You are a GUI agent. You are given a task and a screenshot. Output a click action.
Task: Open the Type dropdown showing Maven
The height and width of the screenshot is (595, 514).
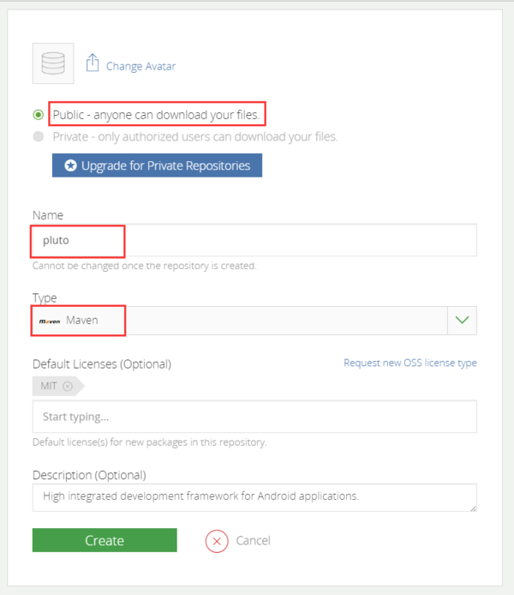[240, 321]
